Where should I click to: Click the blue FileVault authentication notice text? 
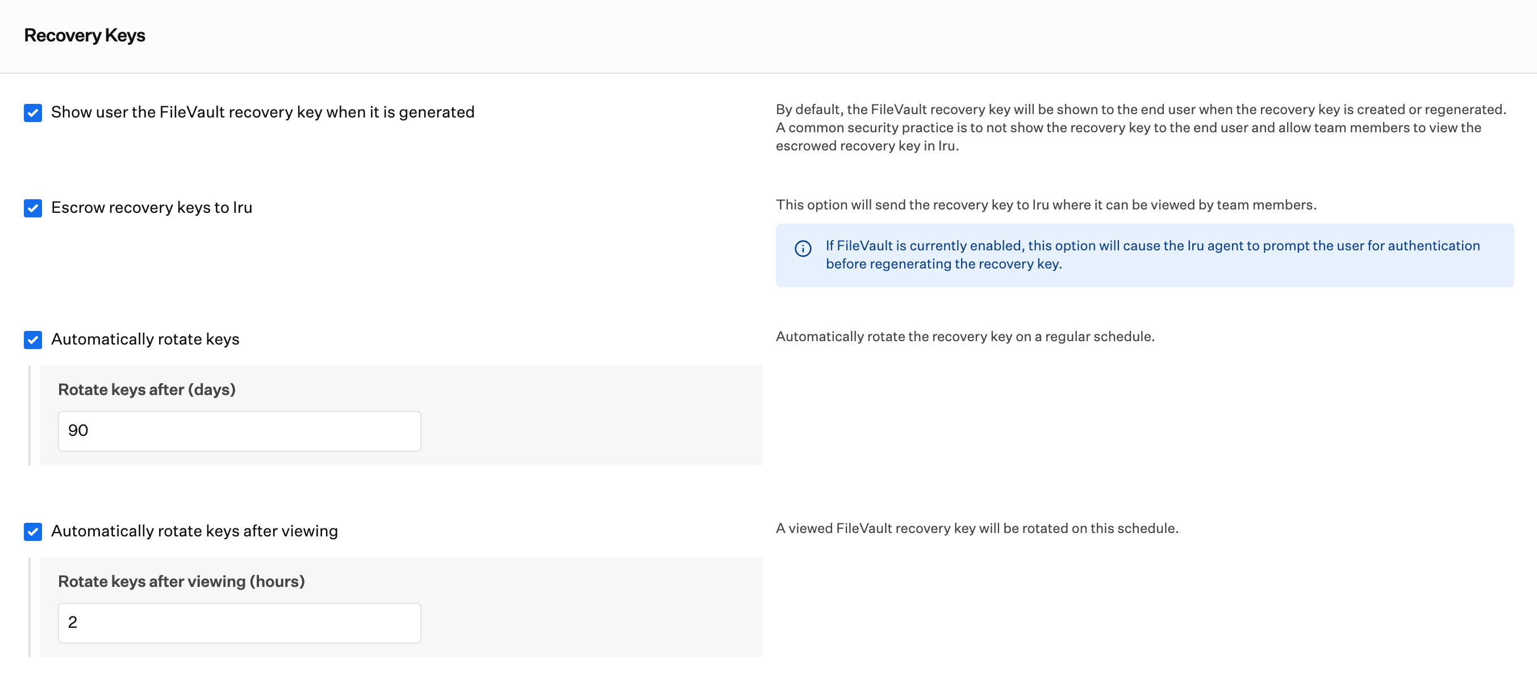1153,255
